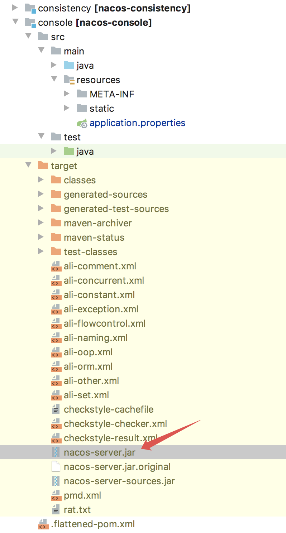Collapse the target folder
Screen dimensions: 286x533
click(28, 165)
